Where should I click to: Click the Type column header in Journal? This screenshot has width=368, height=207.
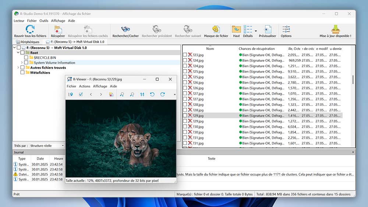(x=22, y=159)
